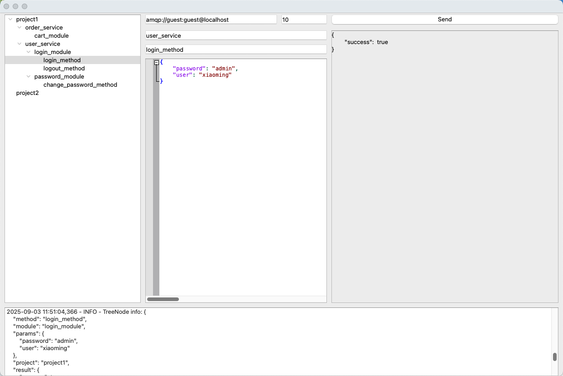Collapse the project1 tree node

tap(10, 20)
